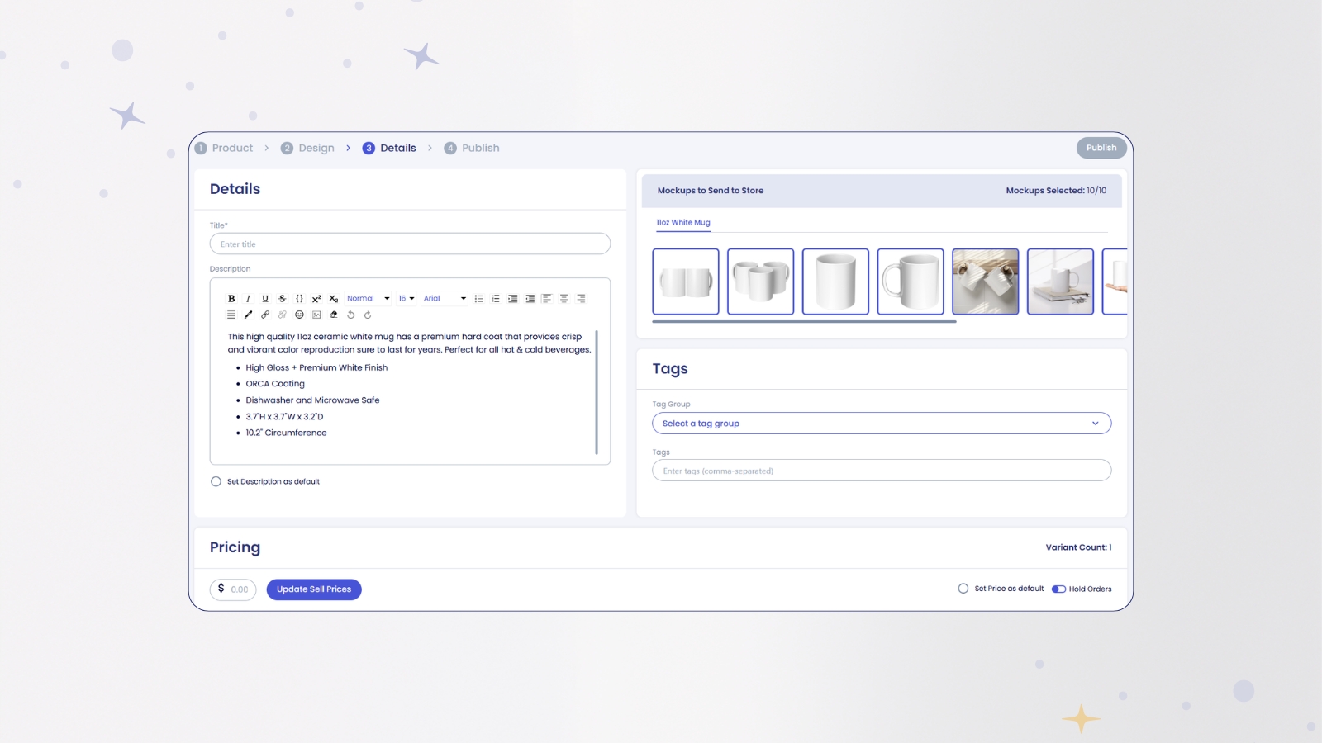The width and height of the screenshot is (1322, 743).
Task: Select the handleless front-view mug mockup
Action: pyautogui.click(x=835, y=282)
